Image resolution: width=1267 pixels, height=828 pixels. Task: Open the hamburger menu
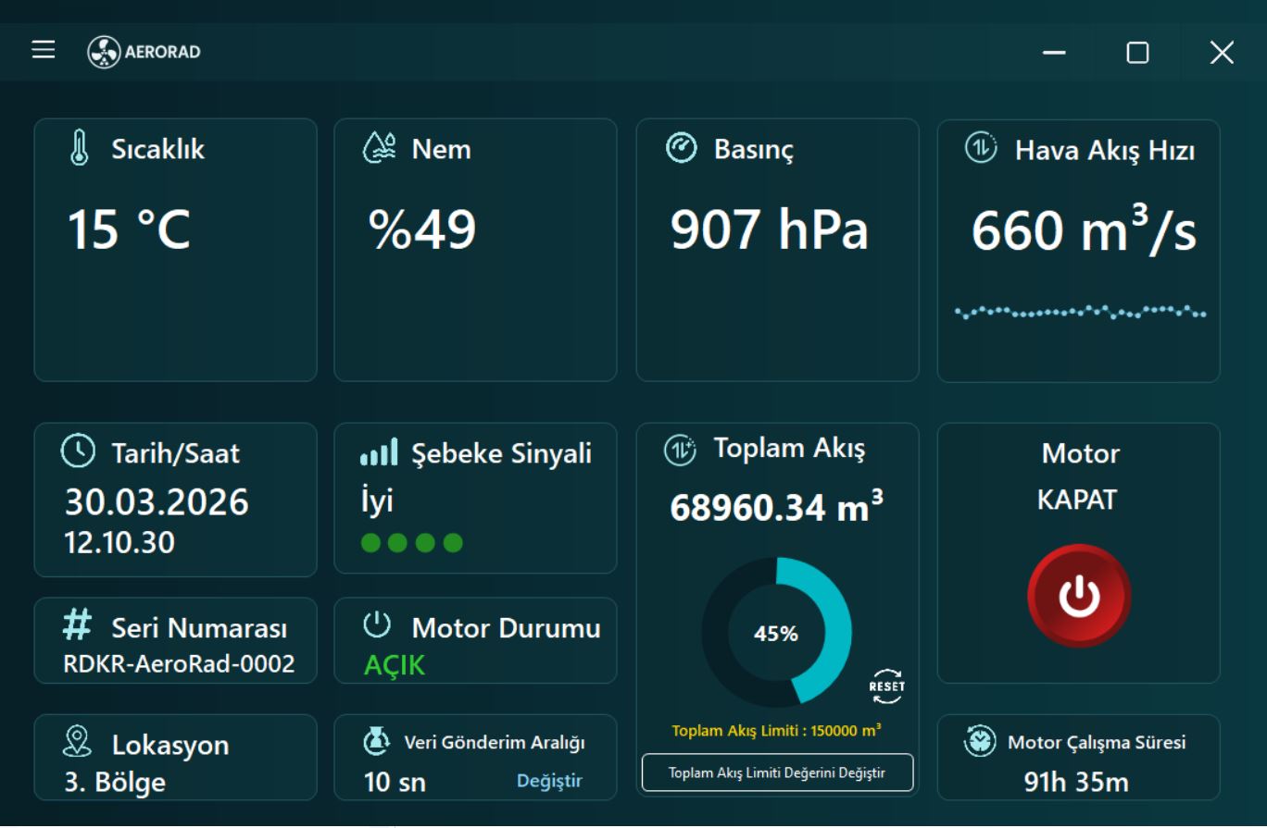coord(44,50)
